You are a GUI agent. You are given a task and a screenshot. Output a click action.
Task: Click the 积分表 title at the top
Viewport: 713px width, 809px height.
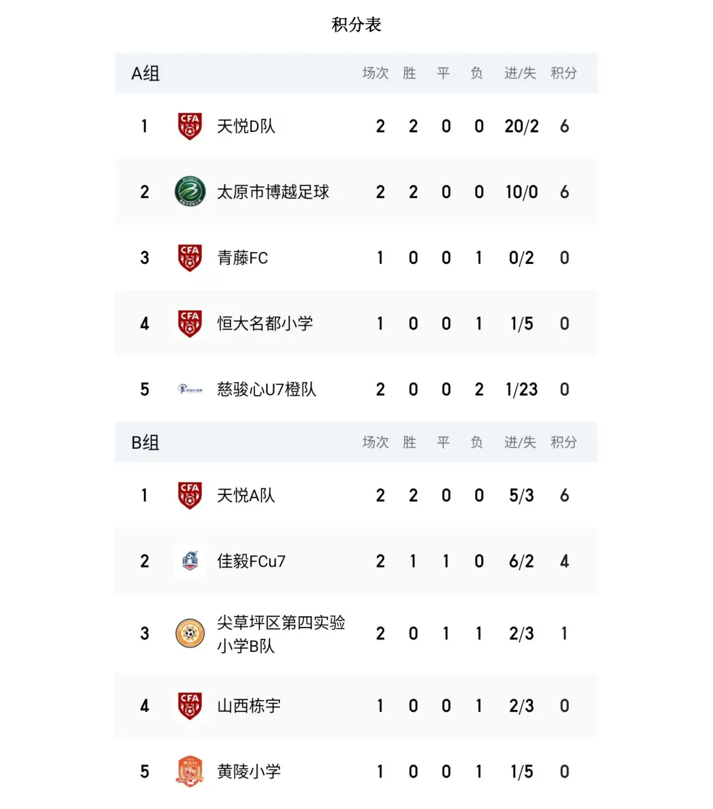356,25
